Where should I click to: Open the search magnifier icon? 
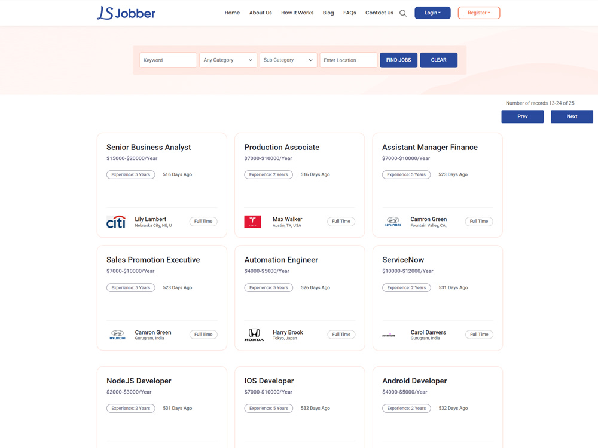[x=402, y=13]
